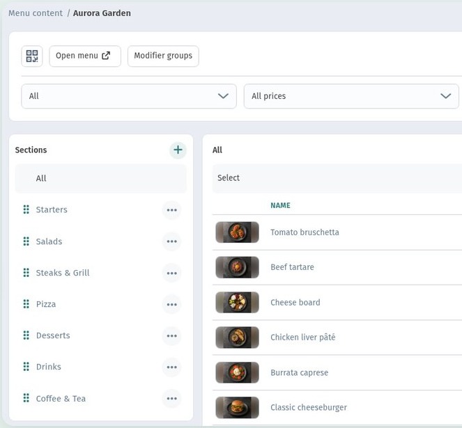Click the Chicken liver pâté item name
Viewport: 462px width, 428px height.
tap(303, 337)
